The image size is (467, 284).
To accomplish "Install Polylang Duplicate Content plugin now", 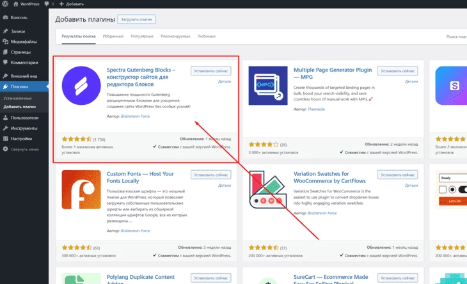I will click(x=211, y=278).
